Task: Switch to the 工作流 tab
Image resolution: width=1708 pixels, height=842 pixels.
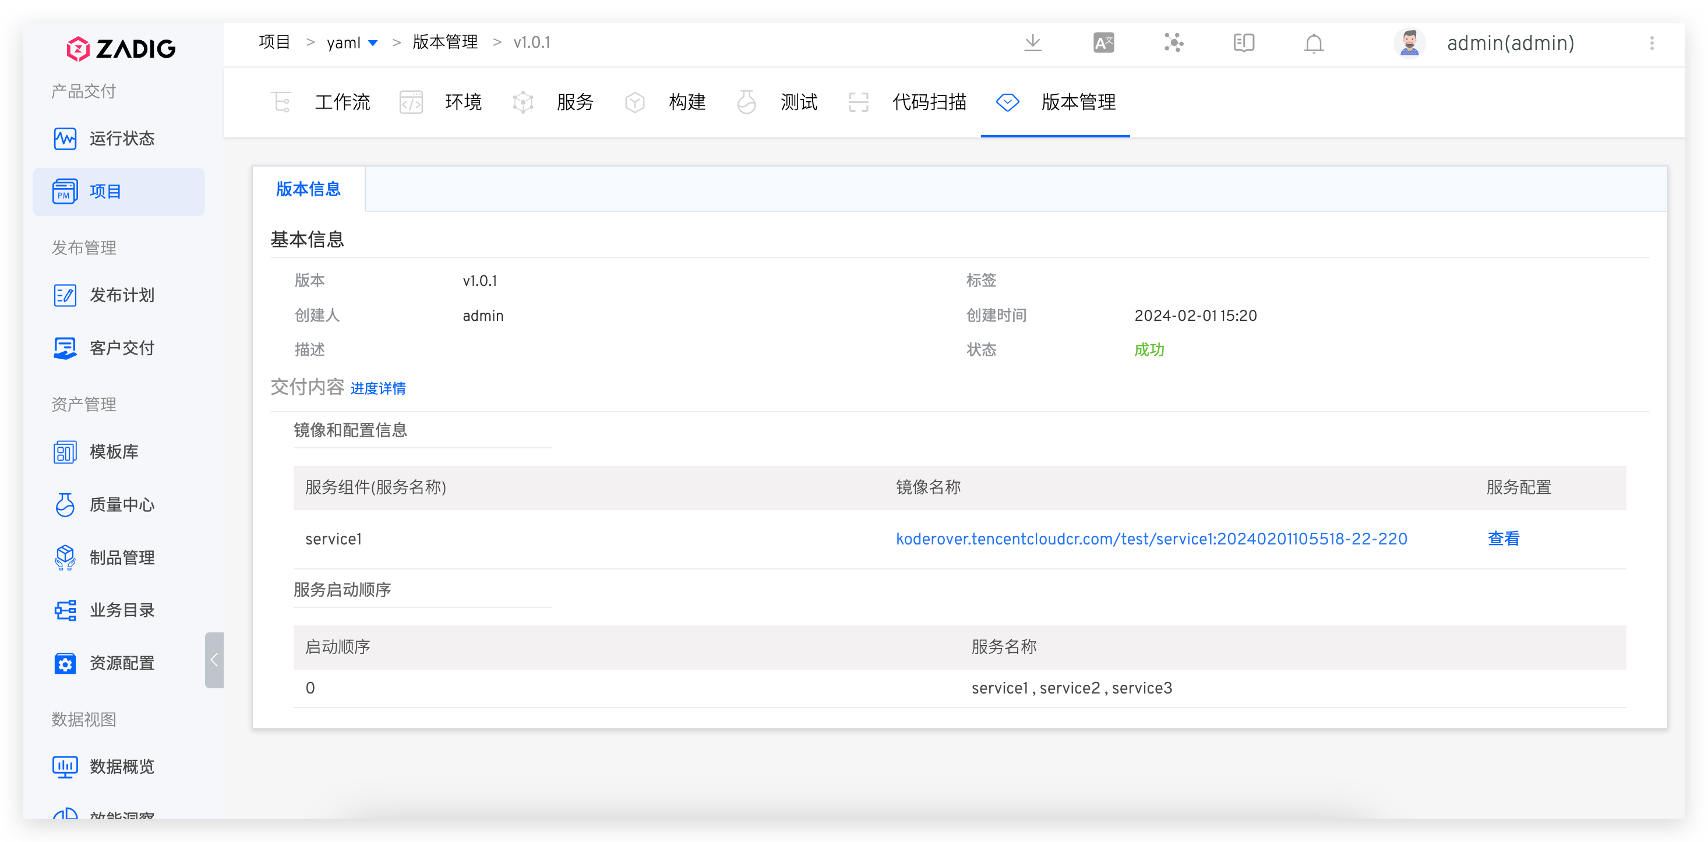Action: (x=342, y=102)
